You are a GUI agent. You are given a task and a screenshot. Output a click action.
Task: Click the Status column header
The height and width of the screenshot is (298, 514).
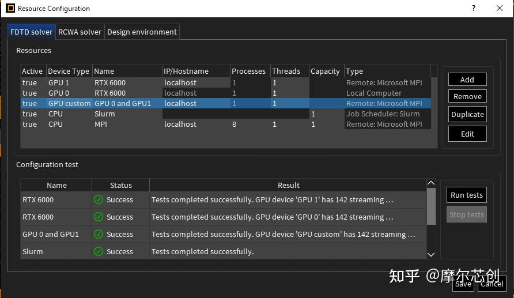[120, 186]
